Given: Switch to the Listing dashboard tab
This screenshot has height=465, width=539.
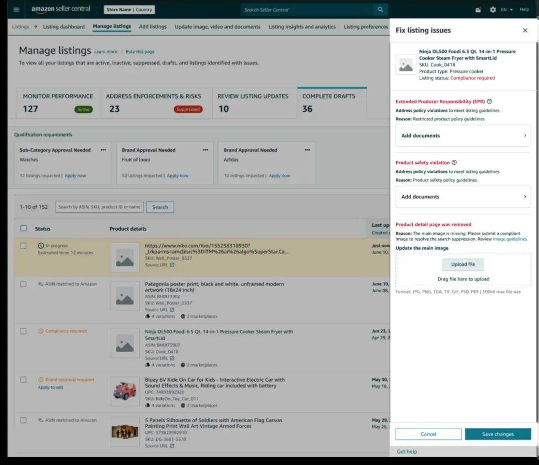Looking at the screenshot, I should [x=63, y=26].
